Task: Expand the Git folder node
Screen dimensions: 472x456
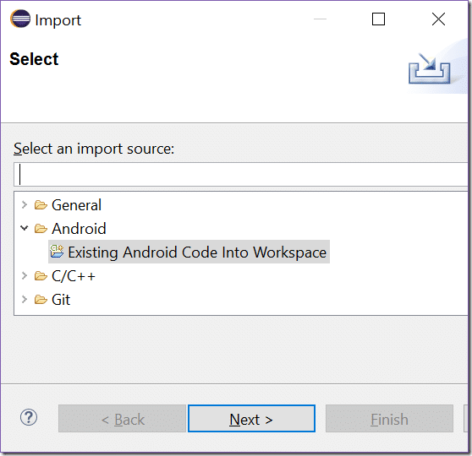Action: [25, 299]
